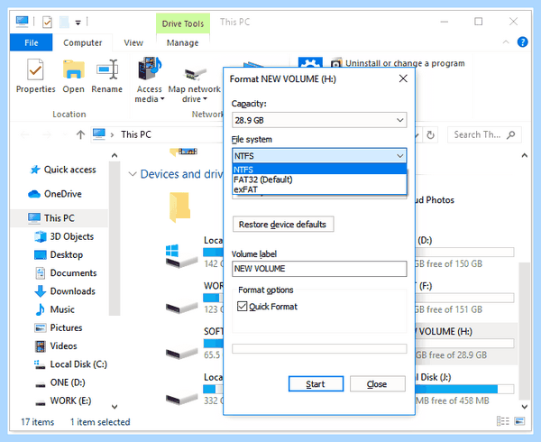
Task: Click main pane scroll down arrow
Action: 525,407
